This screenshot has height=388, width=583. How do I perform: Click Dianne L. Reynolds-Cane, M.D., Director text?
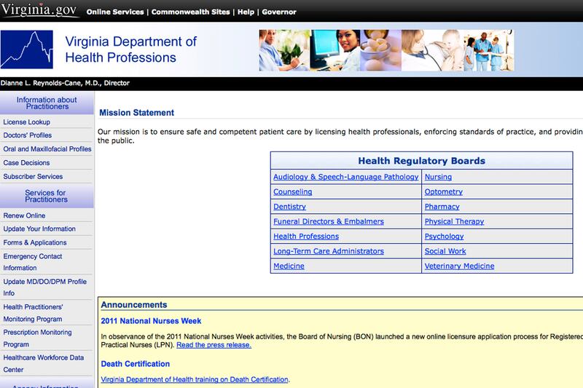[65, 83]
